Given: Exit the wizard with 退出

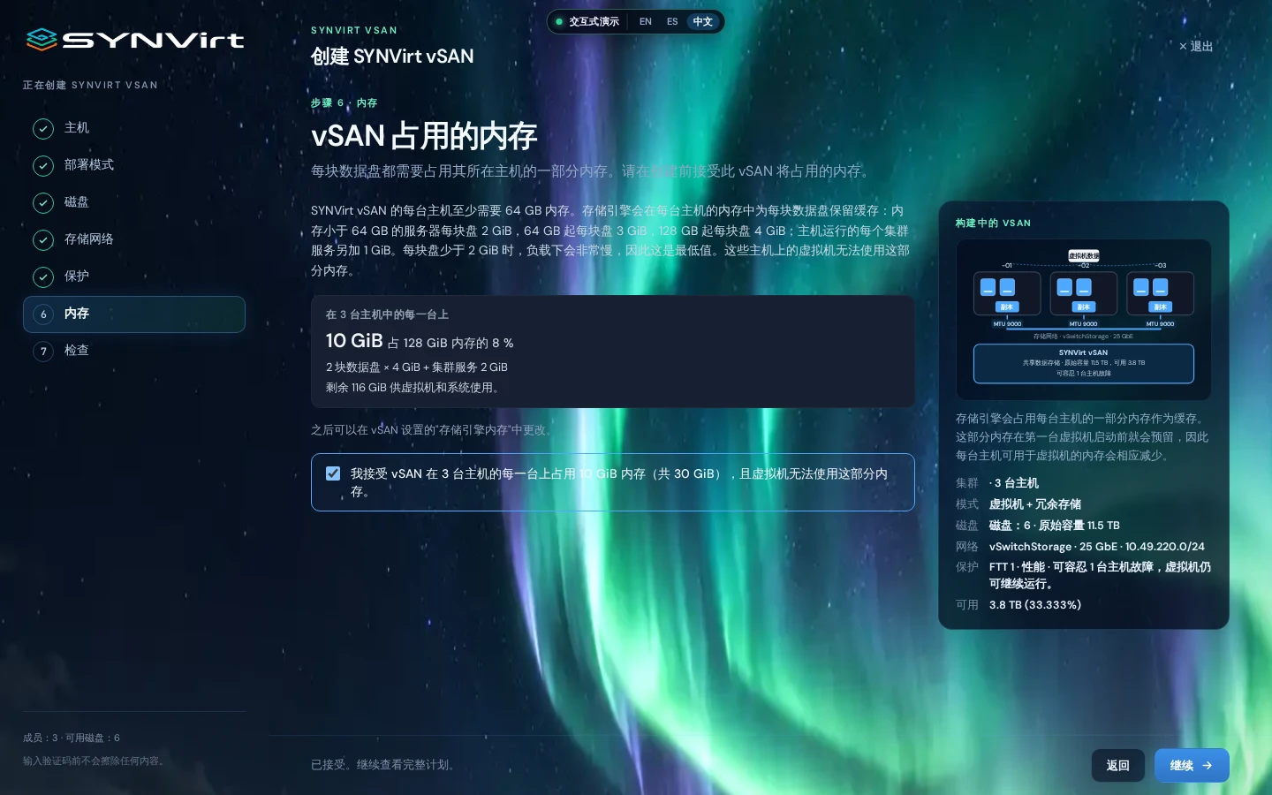Looking at the screenshot, I should click(1196, 46).
